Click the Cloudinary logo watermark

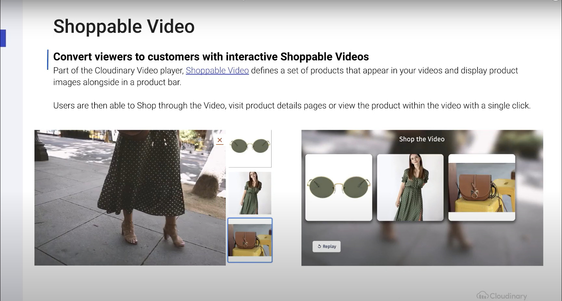tap(502, 295)
